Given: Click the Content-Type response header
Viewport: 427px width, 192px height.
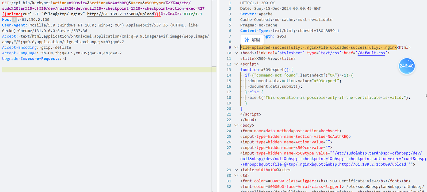Looking at the screenshot, I should click(x=290, y=31).
